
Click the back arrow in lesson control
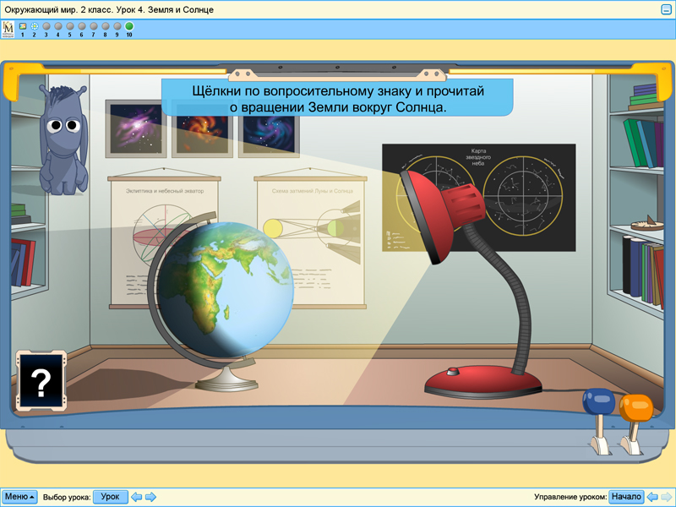pos(652,497)
